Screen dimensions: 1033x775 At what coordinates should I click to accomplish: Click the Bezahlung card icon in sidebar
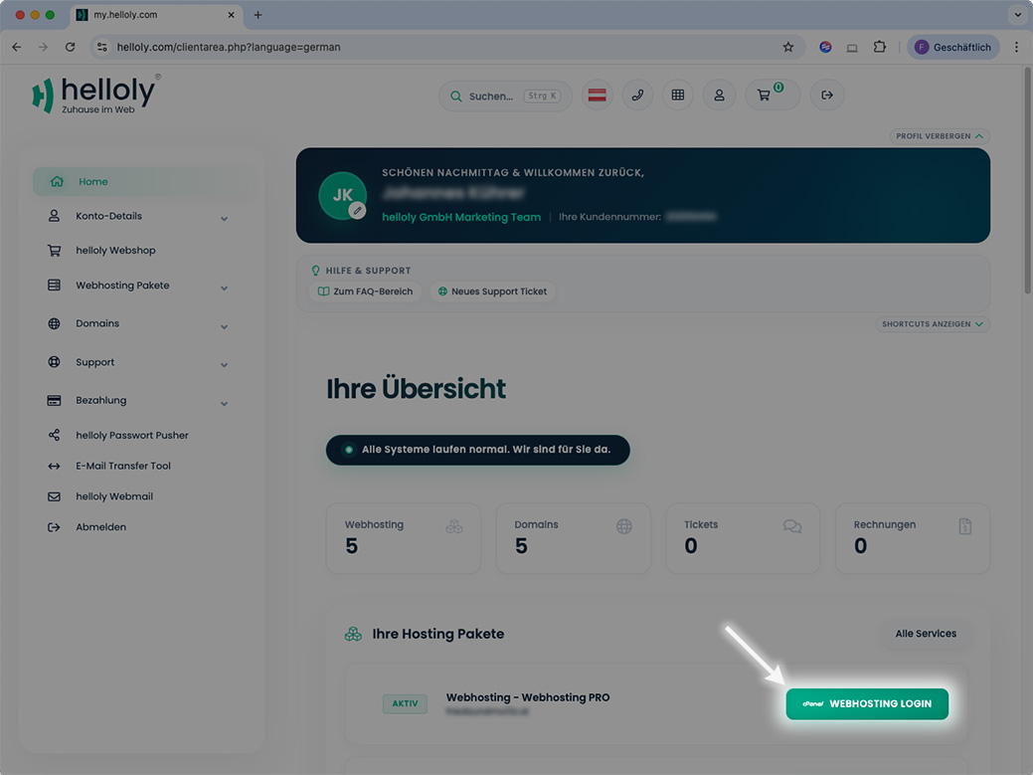(54, 400)
